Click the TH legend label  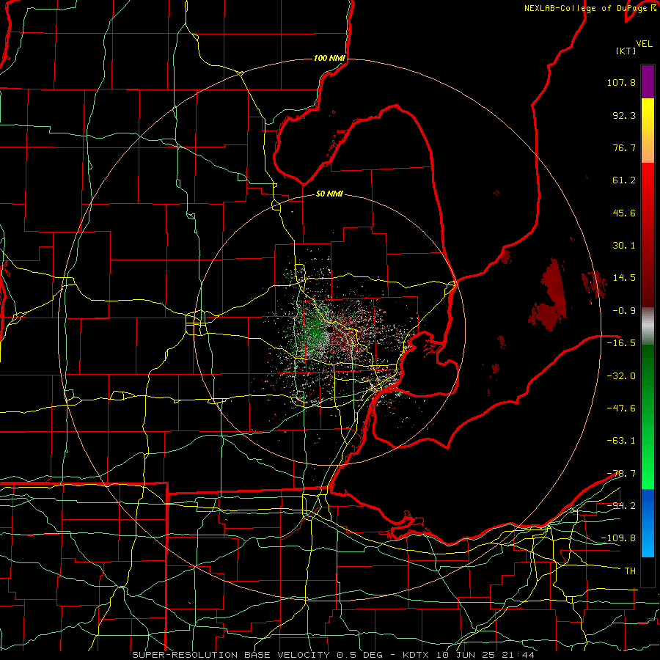(630, 571)
